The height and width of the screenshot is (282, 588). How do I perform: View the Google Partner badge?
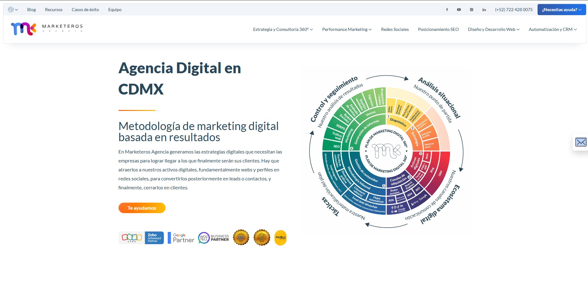(181, 238)
